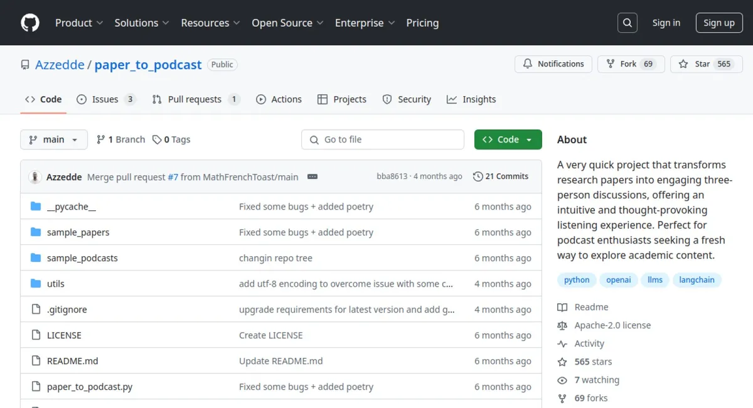Open the Azzedde owner link
Screen dimensions: 753x408
pos(60,65)
